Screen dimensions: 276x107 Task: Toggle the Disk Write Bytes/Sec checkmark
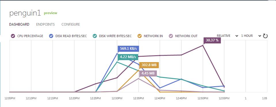pyautogui.click(x=95, y=36)
